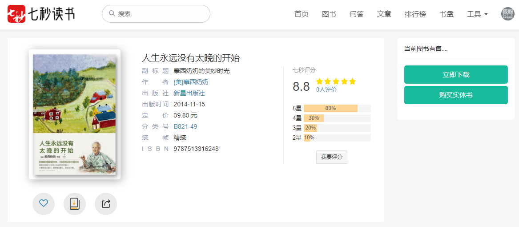Viewport: 519px width, 227px height.
Task: Click the yellow star rating icons
Action: tap(336, 81)
